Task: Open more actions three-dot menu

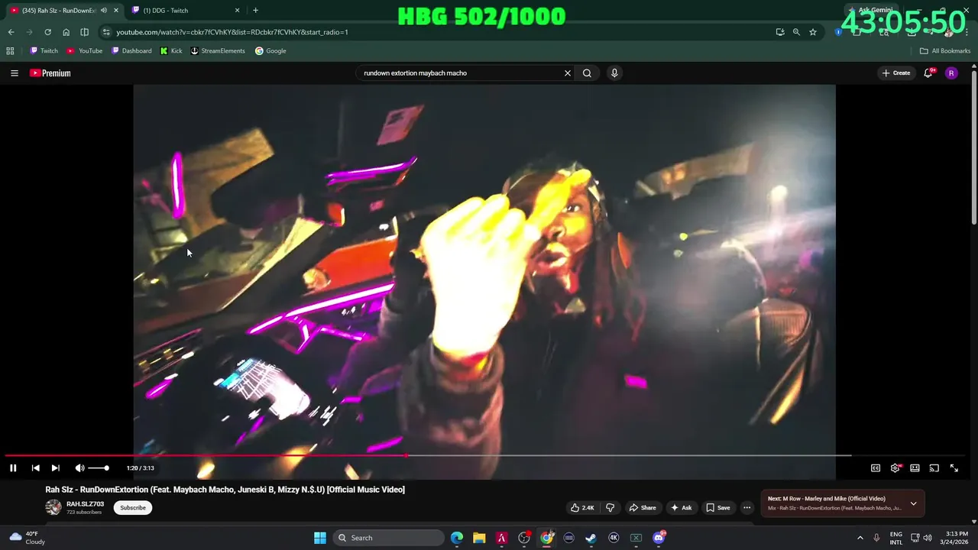Action: click(x=747, y=507)
